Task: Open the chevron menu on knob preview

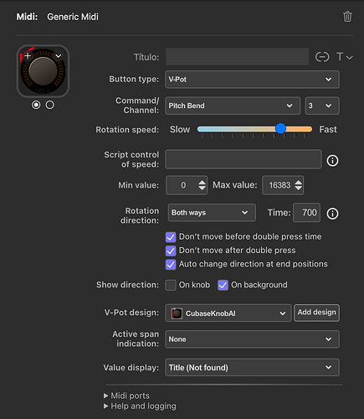Action: pyautogui.click(x=59, y=56)
